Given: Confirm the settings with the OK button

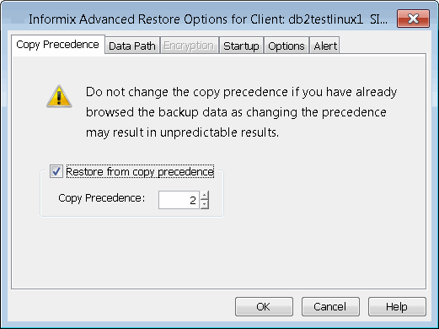Looking at the screenshot, I should pyautogui.click(x=264, y=306).
